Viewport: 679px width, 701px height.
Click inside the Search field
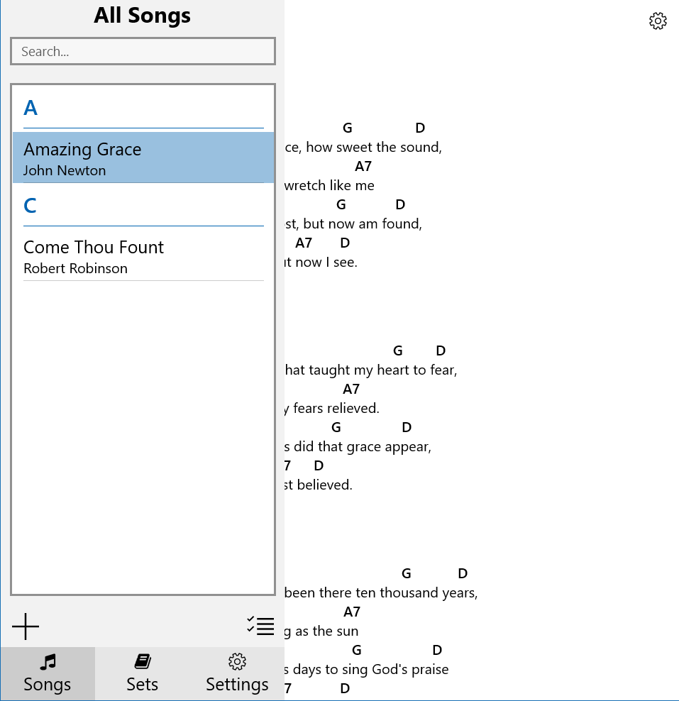142,51
